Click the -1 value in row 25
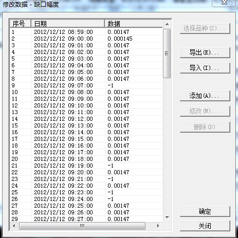The width and height of the screenshot is (238, 238). (x=111, y=192)
